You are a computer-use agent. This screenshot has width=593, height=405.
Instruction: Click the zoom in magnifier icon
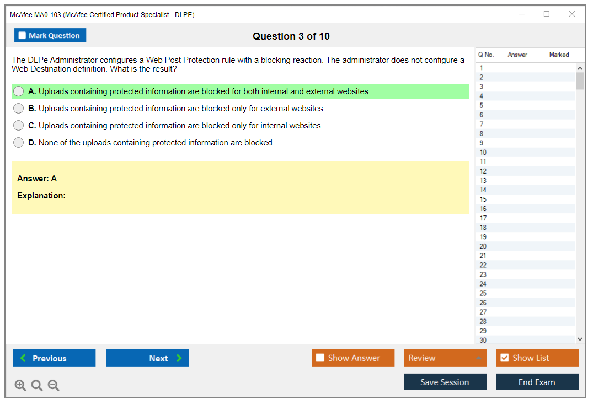[x=20, y=386]
